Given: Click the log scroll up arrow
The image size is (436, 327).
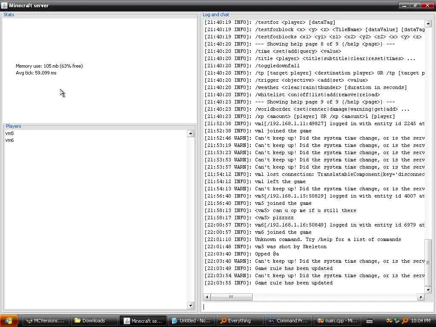Looking at the screenshot, I should pos(428,23).
